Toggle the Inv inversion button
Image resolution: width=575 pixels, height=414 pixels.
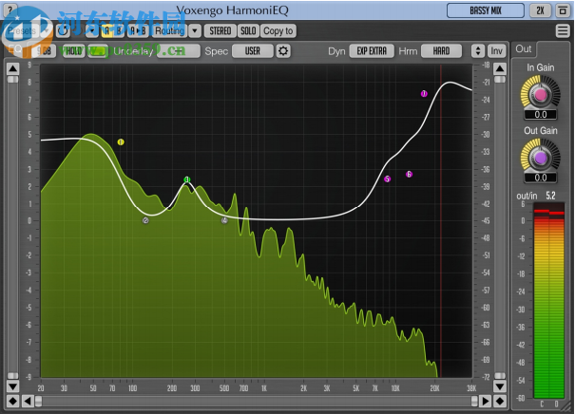(496, 50)
